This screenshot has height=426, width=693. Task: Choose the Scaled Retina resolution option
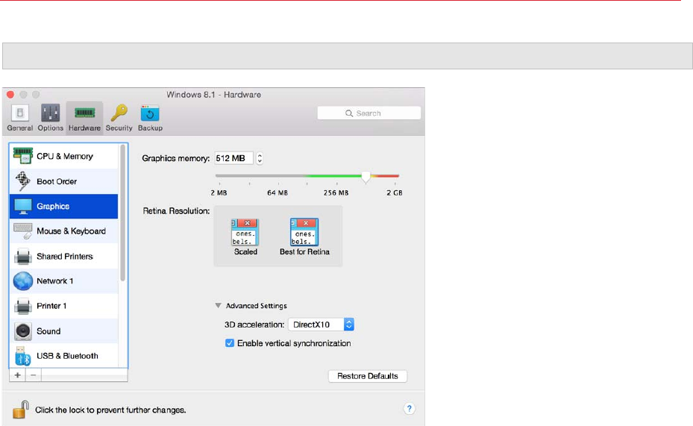(245, 237)
